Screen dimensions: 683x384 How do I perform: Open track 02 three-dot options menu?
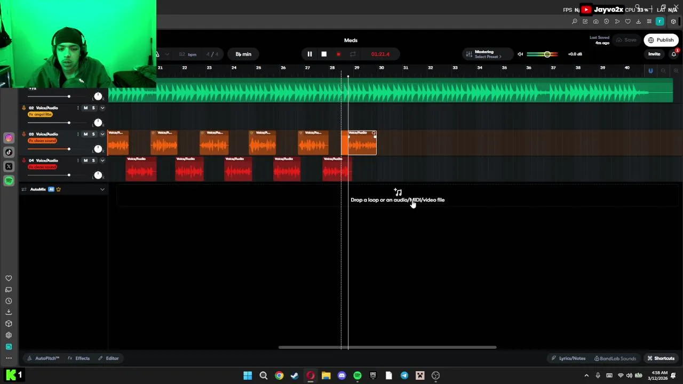pyautogui.click(x=78, y=108)
